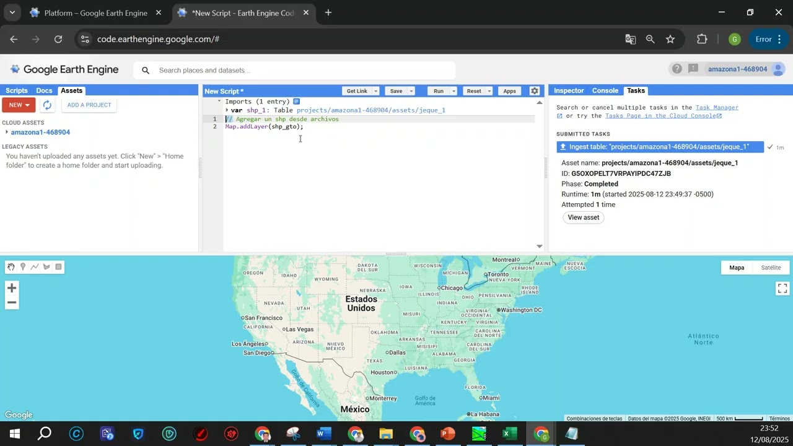Open the translate page icon
Viewport: 793px width, 446px height.
[x=630, y=39]
